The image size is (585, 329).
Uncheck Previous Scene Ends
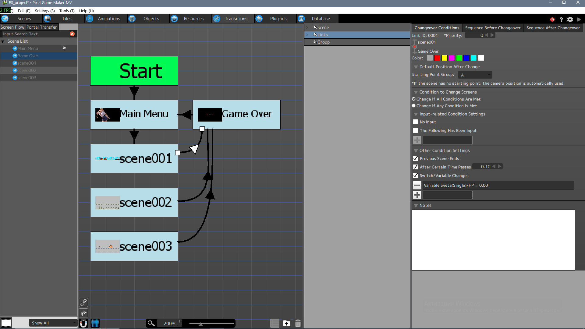click(x=415, y=158)
